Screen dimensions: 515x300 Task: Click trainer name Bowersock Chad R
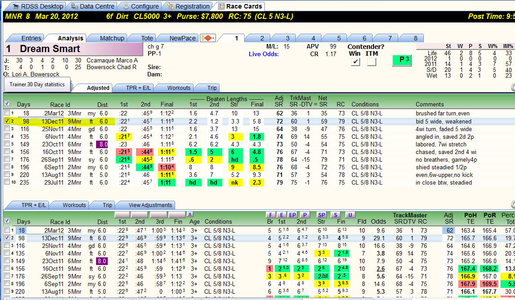tap(111, 67)
